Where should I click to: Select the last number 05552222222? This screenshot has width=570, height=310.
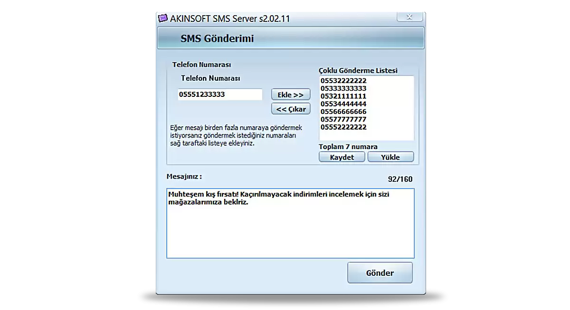point(342,127)
